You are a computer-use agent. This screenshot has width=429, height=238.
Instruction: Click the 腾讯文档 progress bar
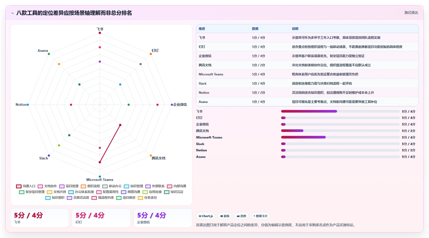click(340, 131)
